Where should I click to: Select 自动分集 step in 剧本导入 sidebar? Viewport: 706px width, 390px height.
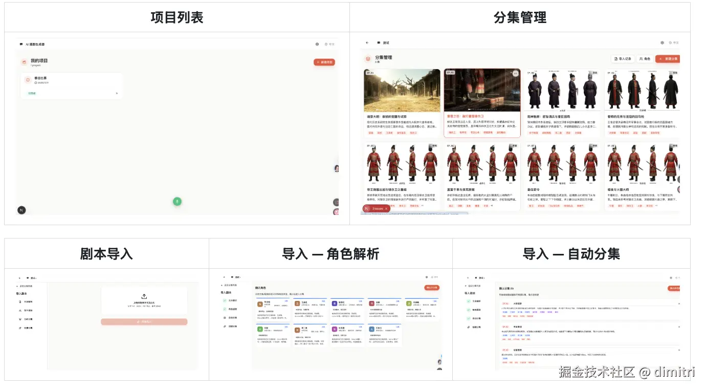tap(26, 319)
